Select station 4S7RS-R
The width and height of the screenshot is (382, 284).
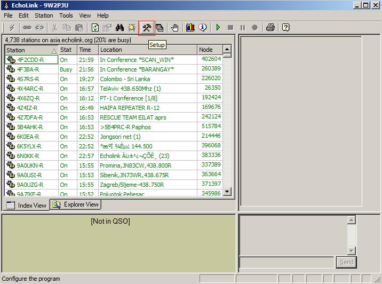pos(28,79)
